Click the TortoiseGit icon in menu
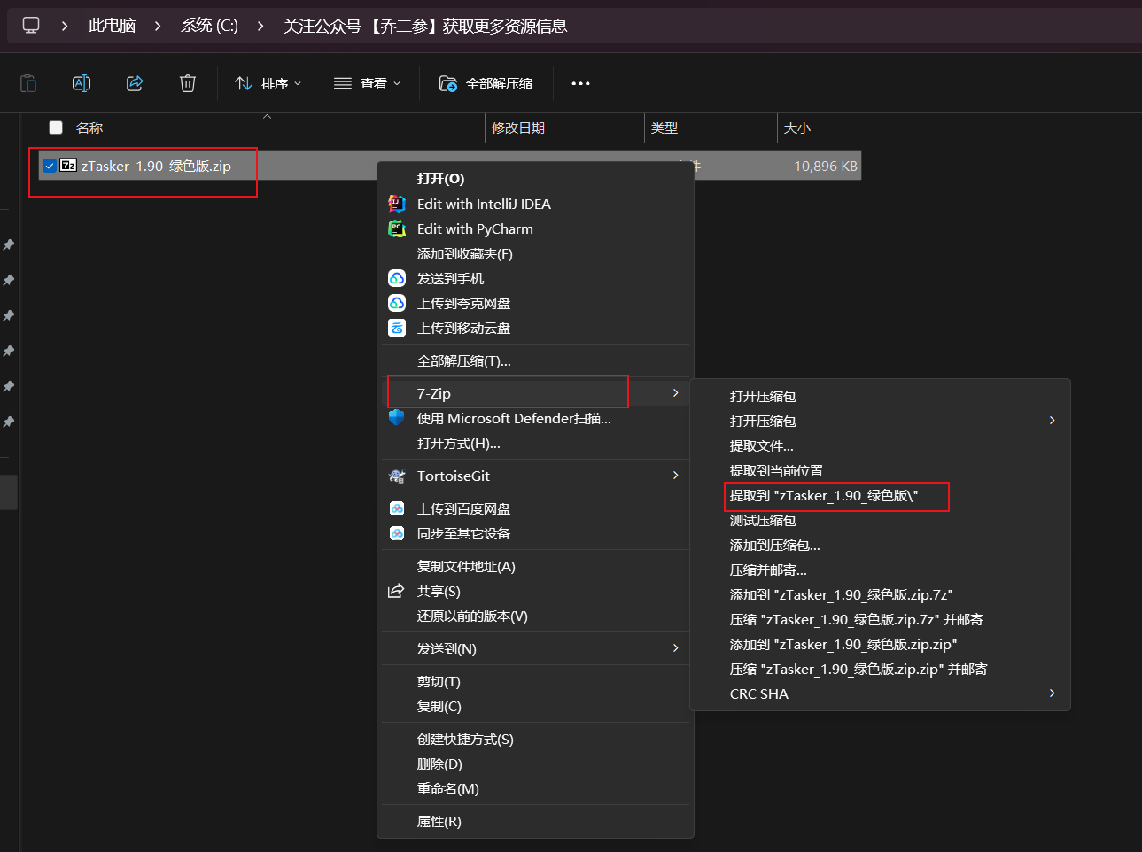This screenshot has height=852, width=1142. pyautogui.click(x=397, y=476)
